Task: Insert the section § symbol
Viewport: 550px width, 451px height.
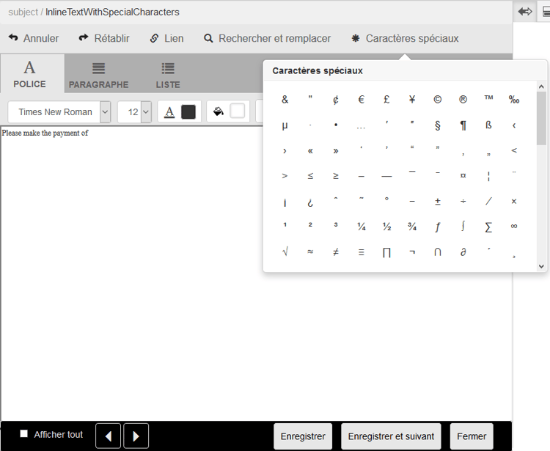Action: (x=437, y=125)
